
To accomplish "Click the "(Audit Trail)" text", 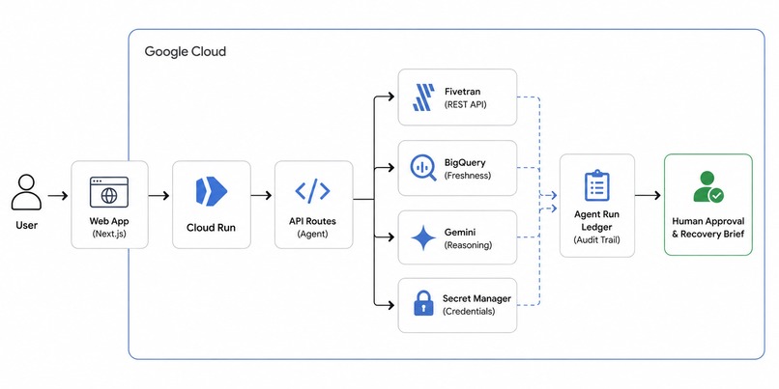I will pos(596,240).
